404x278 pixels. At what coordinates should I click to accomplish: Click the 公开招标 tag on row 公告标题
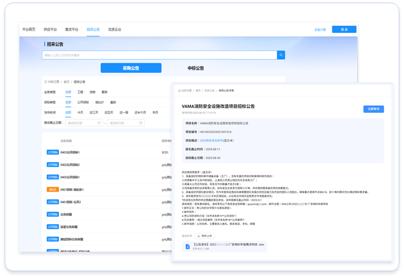click(x=53, y=214)
